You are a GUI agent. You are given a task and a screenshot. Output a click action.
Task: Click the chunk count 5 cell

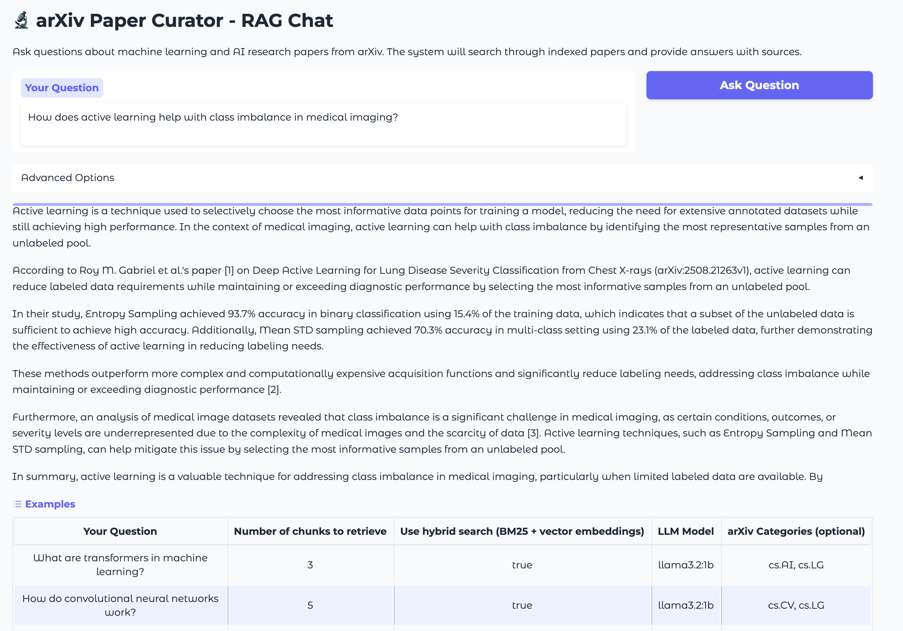coord(310,606)
